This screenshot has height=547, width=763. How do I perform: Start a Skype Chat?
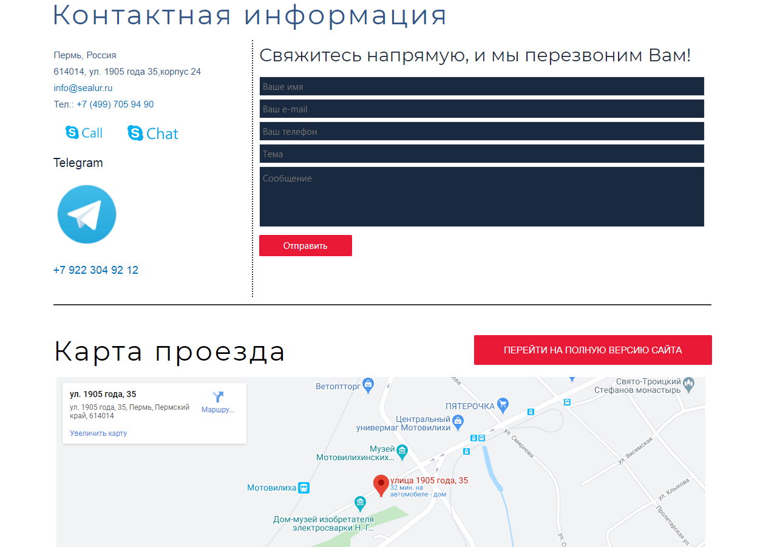point(153,134)
